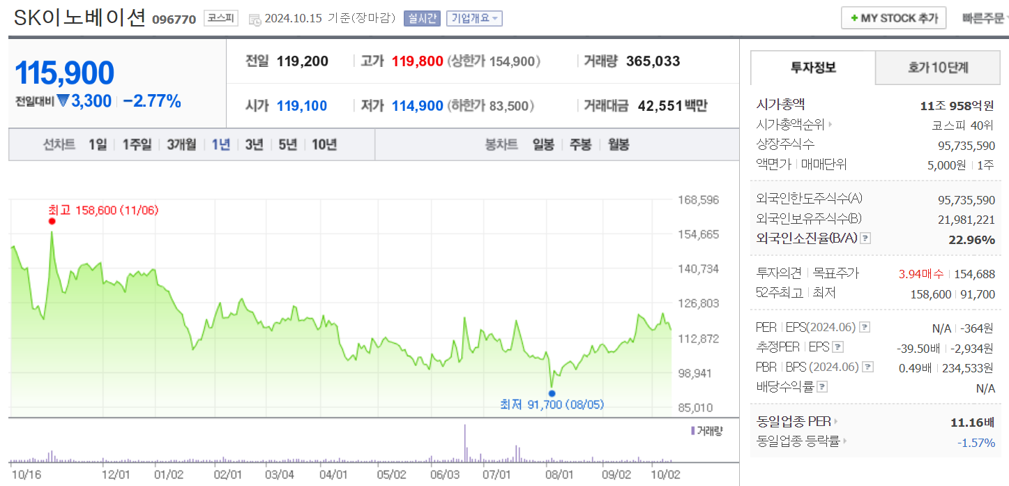Select the 3개월 line chart period
Image resolution: width=1009 pixels, height=486 pixels.
(182, 145)
